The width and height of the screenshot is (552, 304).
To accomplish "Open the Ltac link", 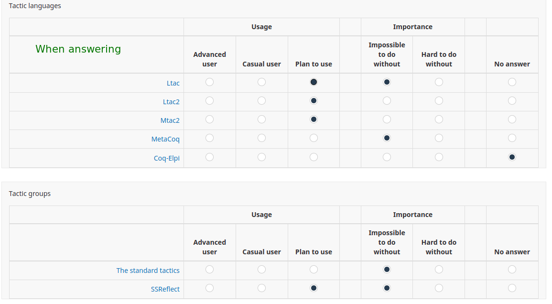I will 173,83.
